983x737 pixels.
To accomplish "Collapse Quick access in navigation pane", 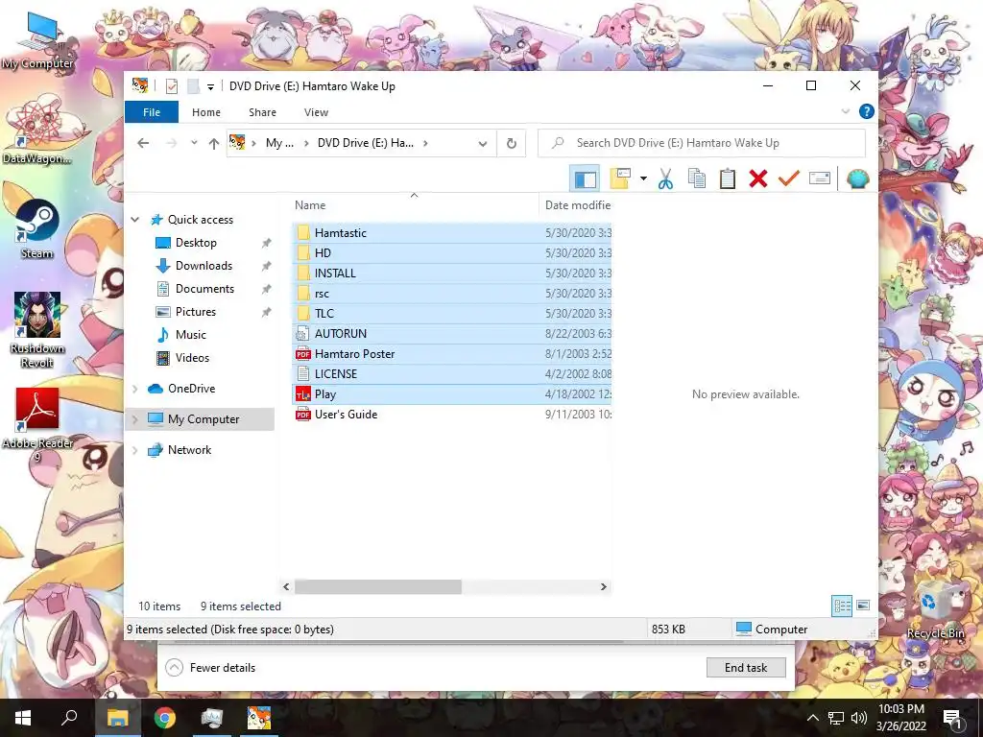I will click(134, 220).
